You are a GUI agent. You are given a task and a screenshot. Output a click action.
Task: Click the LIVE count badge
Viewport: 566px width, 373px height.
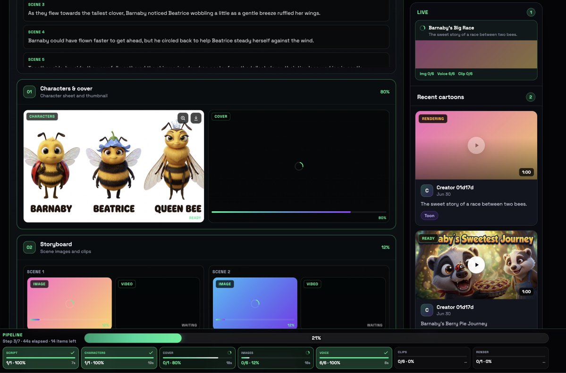(x=531, y=12)
